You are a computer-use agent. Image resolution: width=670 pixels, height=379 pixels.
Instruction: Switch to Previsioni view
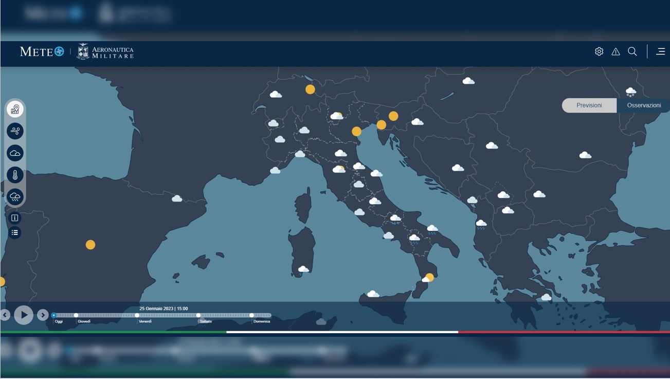click(x=589, y=105)
